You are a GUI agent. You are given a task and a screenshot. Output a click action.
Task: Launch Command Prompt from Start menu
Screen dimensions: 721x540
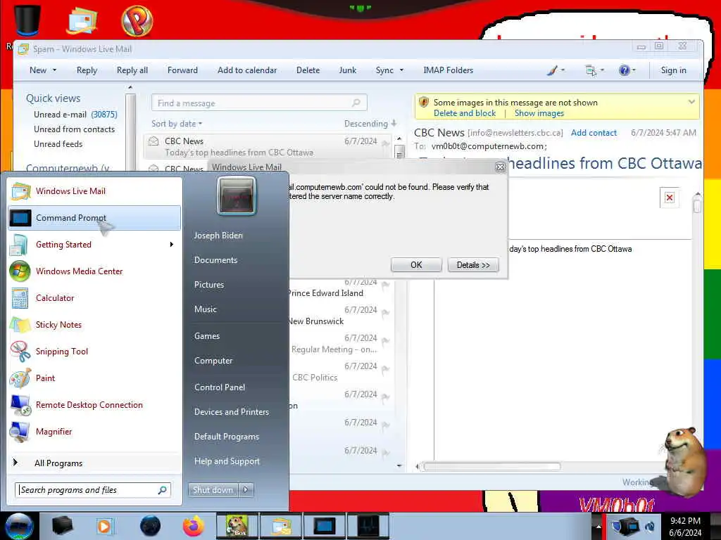(x=94, y=218)
